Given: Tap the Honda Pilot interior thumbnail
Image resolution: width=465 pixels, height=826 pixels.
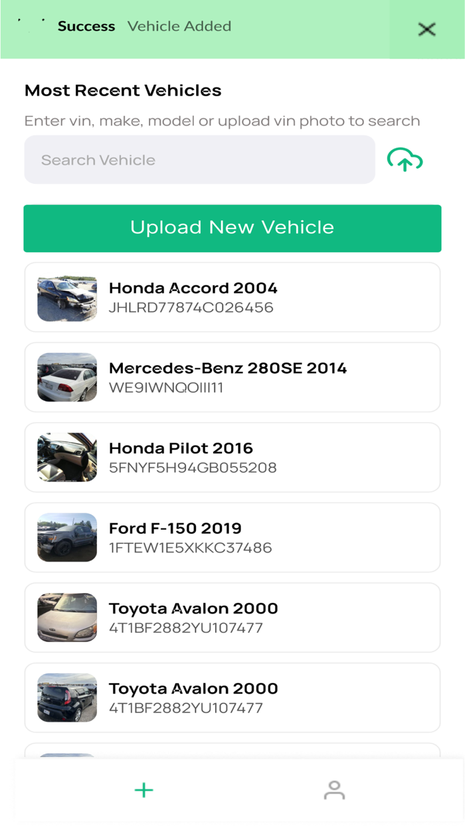Looking at the screenshot, I should (x=66, y=457).
